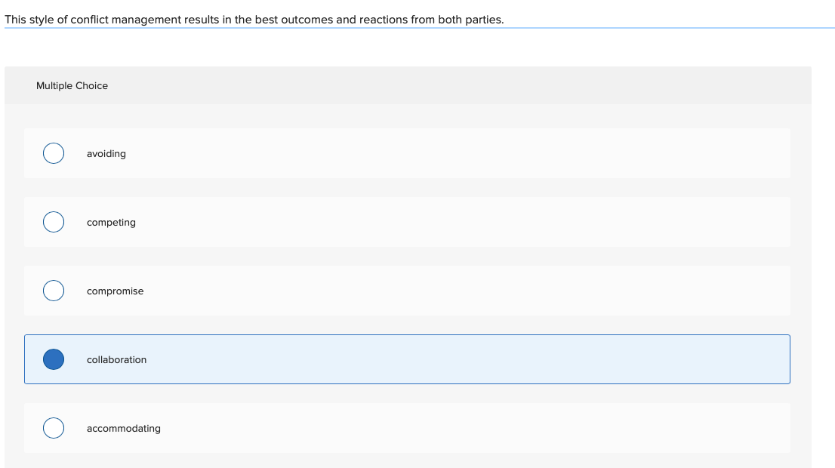This screenshot has width=835, height=468.
Task: Click the accommodating label text
Action: click(x=123, y=428)
